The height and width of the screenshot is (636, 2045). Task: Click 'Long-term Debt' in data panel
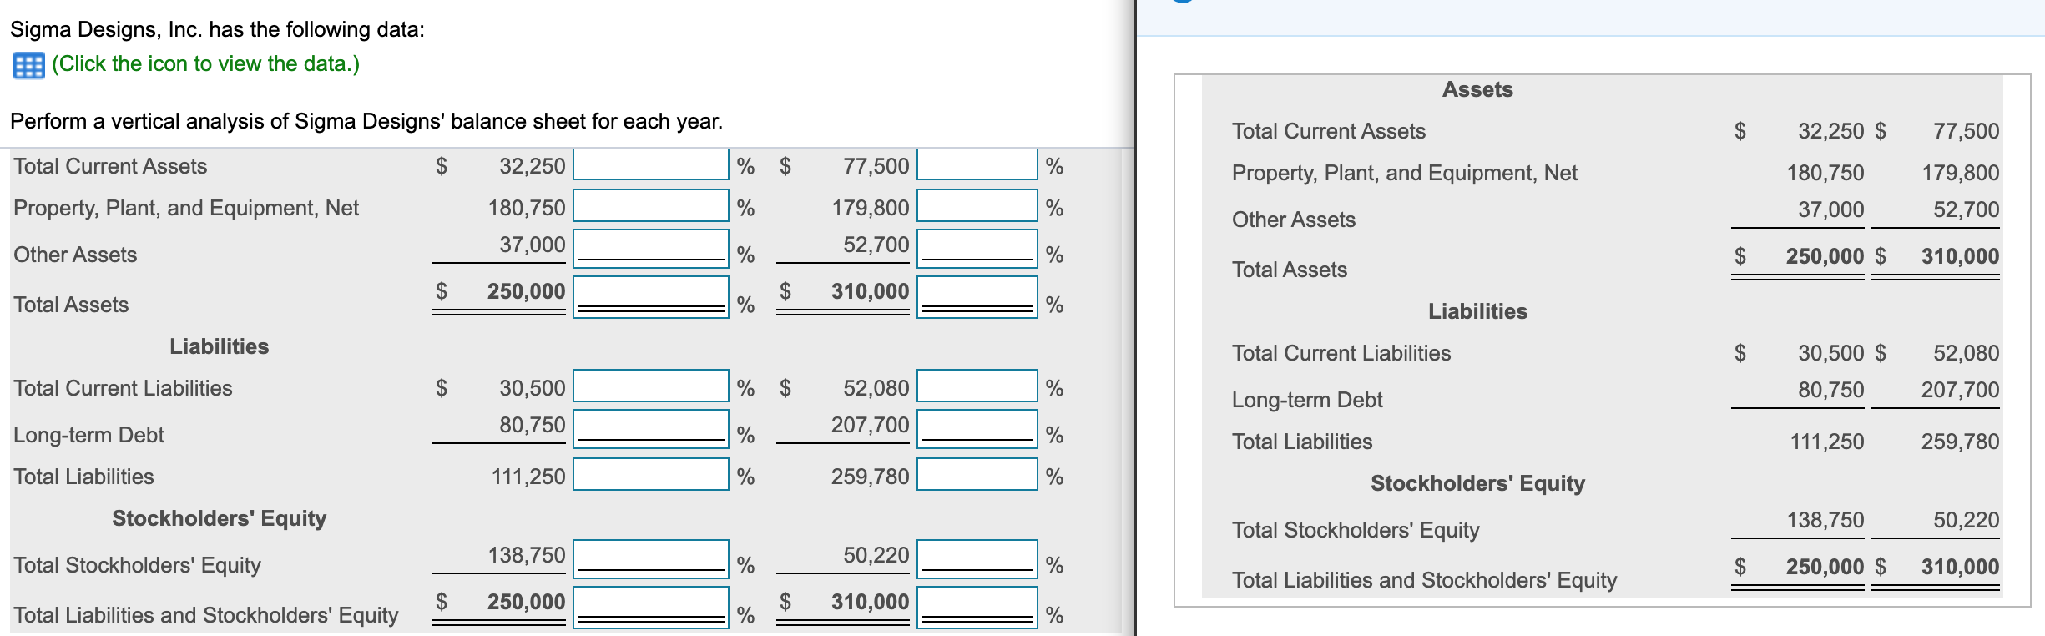(x=1307, y=400)
